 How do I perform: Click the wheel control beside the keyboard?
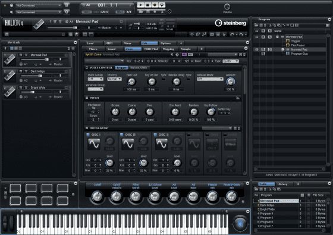[x=240, y=223]
